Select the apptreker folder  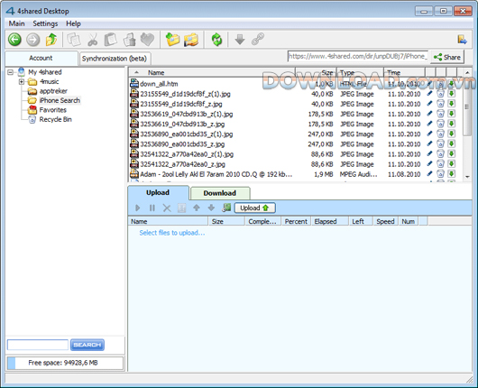click(x=53, y=91)
